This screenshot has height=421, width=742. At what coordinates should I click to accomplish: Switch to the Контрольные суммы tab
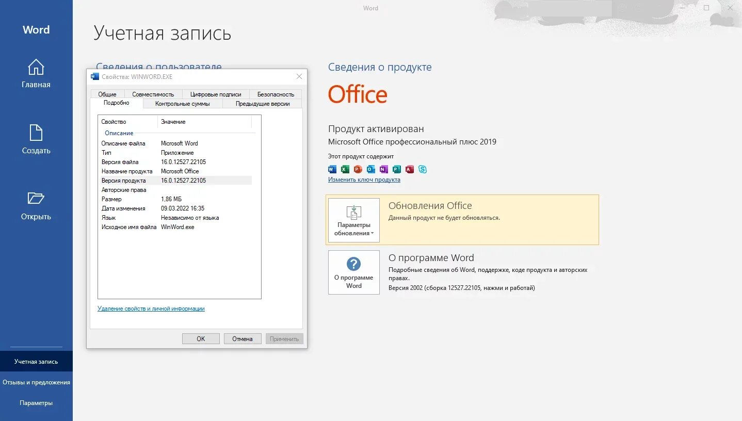(x=183, y=104)
